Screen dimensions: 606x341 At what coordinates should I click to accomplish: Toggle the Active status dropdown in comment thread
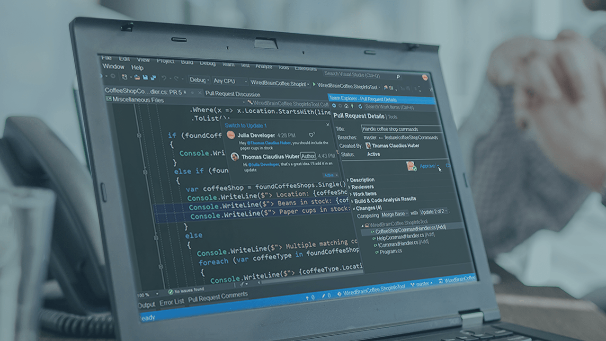tap(331, 175)
